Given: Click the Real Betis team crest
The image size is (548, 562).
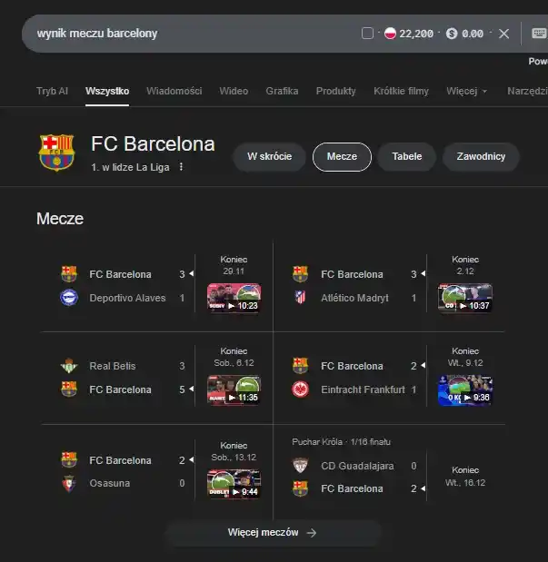Looking at the screenshot, I should (69, 366).
